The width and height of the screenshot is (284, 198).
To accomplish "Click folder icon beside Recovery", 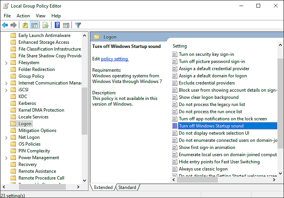I will coord(13,164).
